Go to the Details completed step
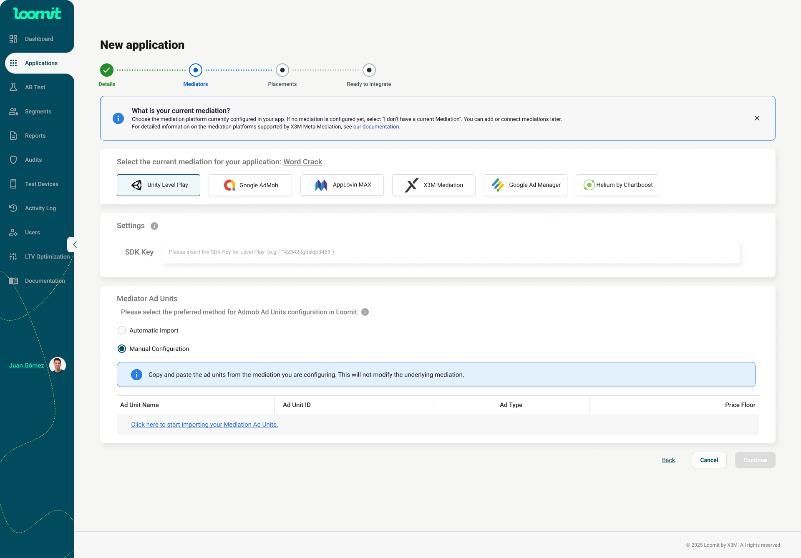 tap(107, 70)
